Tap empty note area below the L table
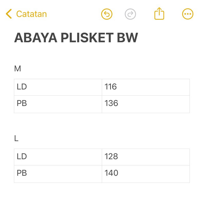The image size is (204, 204). tap(102, 194)
